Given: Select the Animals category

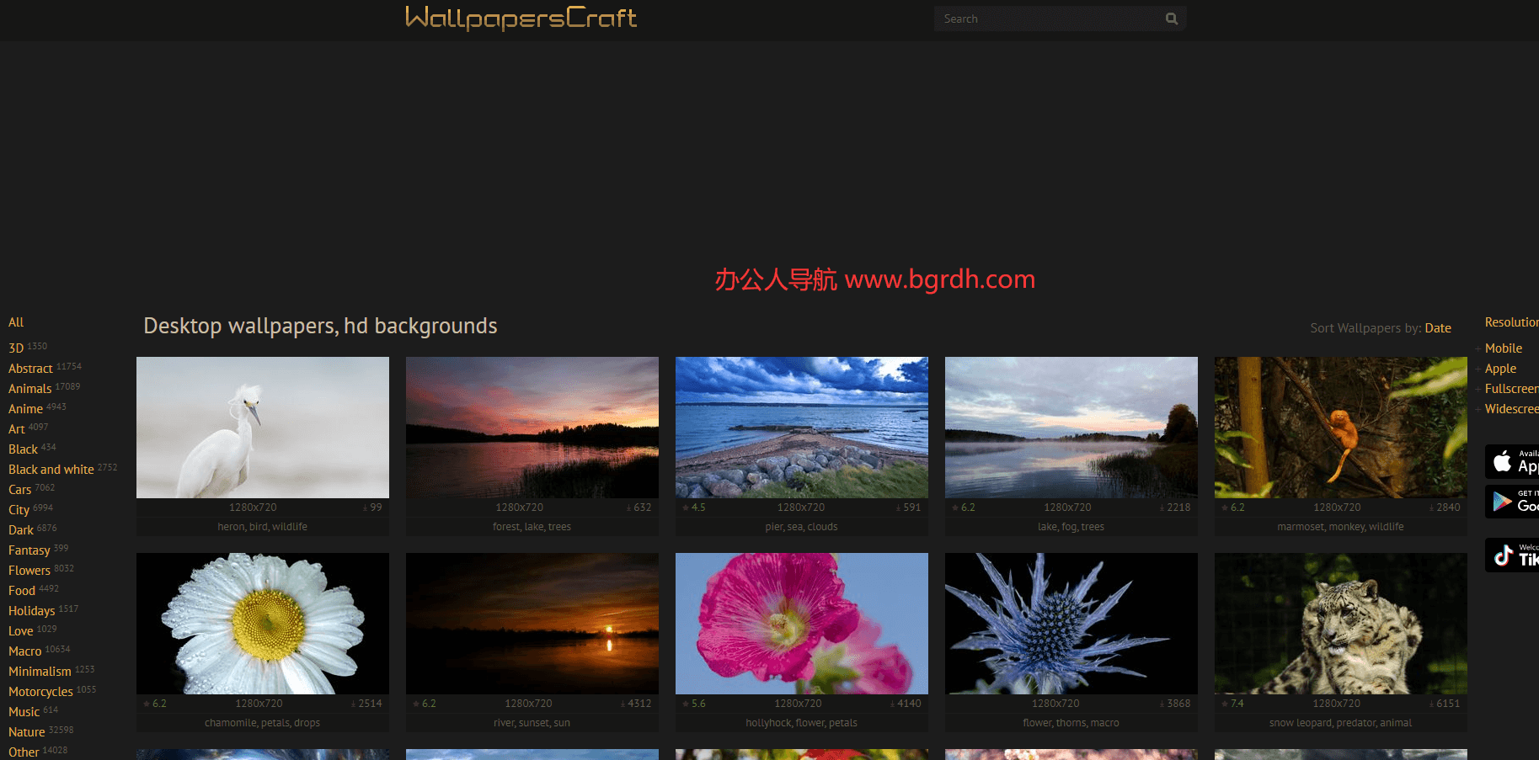Looking at the screenshot, I should tap(30, 389).
